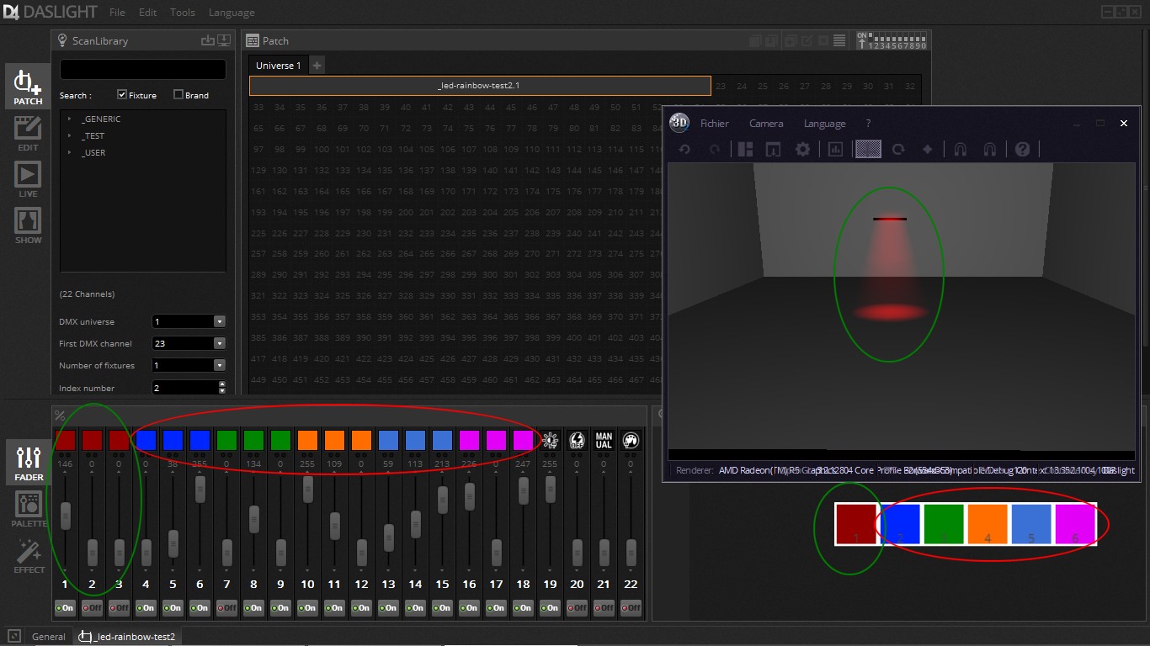Toggle channel 3 Off button
Screen dimensions: 1150x646
[119, 607]
